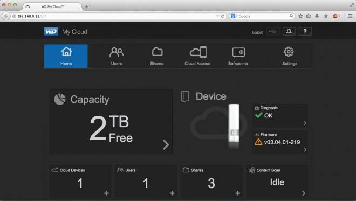Open the help question mark
356x201 pixels.
click(305, 31)
